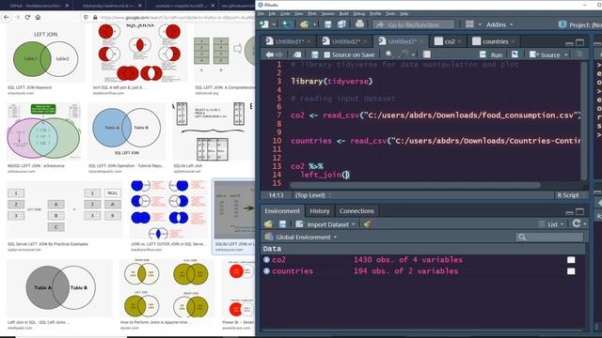
Task: Click the browser address bar
Action: (x=169, y=17)
